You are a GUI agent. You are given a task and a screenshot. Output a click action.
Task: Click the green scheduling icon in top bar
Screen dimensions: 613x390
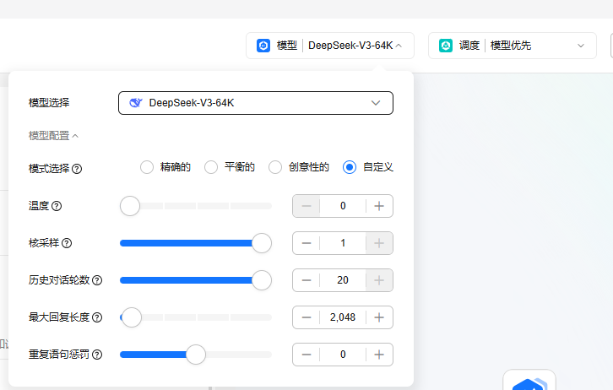coord(446,46)
